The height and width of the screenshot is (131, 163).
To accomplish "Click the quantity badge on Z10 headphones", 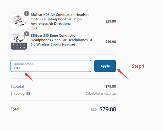I will [26, 34].
